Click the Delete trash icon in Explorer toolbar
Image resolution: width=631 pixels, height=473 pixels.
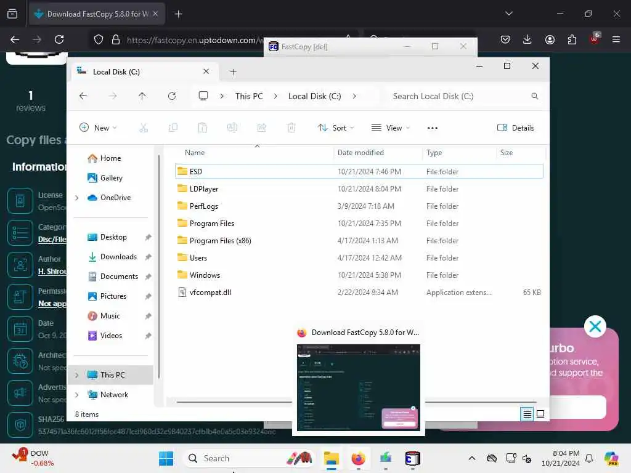click(291, 128)
